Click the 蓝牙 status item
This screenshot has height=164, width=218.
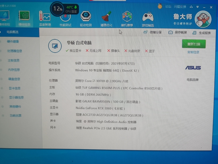[150, 51]
